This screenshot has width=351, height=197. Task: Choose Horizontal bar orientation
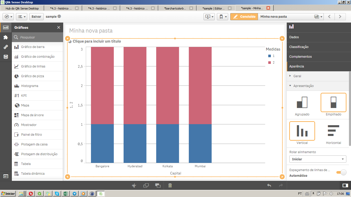[x=334, y=133]
